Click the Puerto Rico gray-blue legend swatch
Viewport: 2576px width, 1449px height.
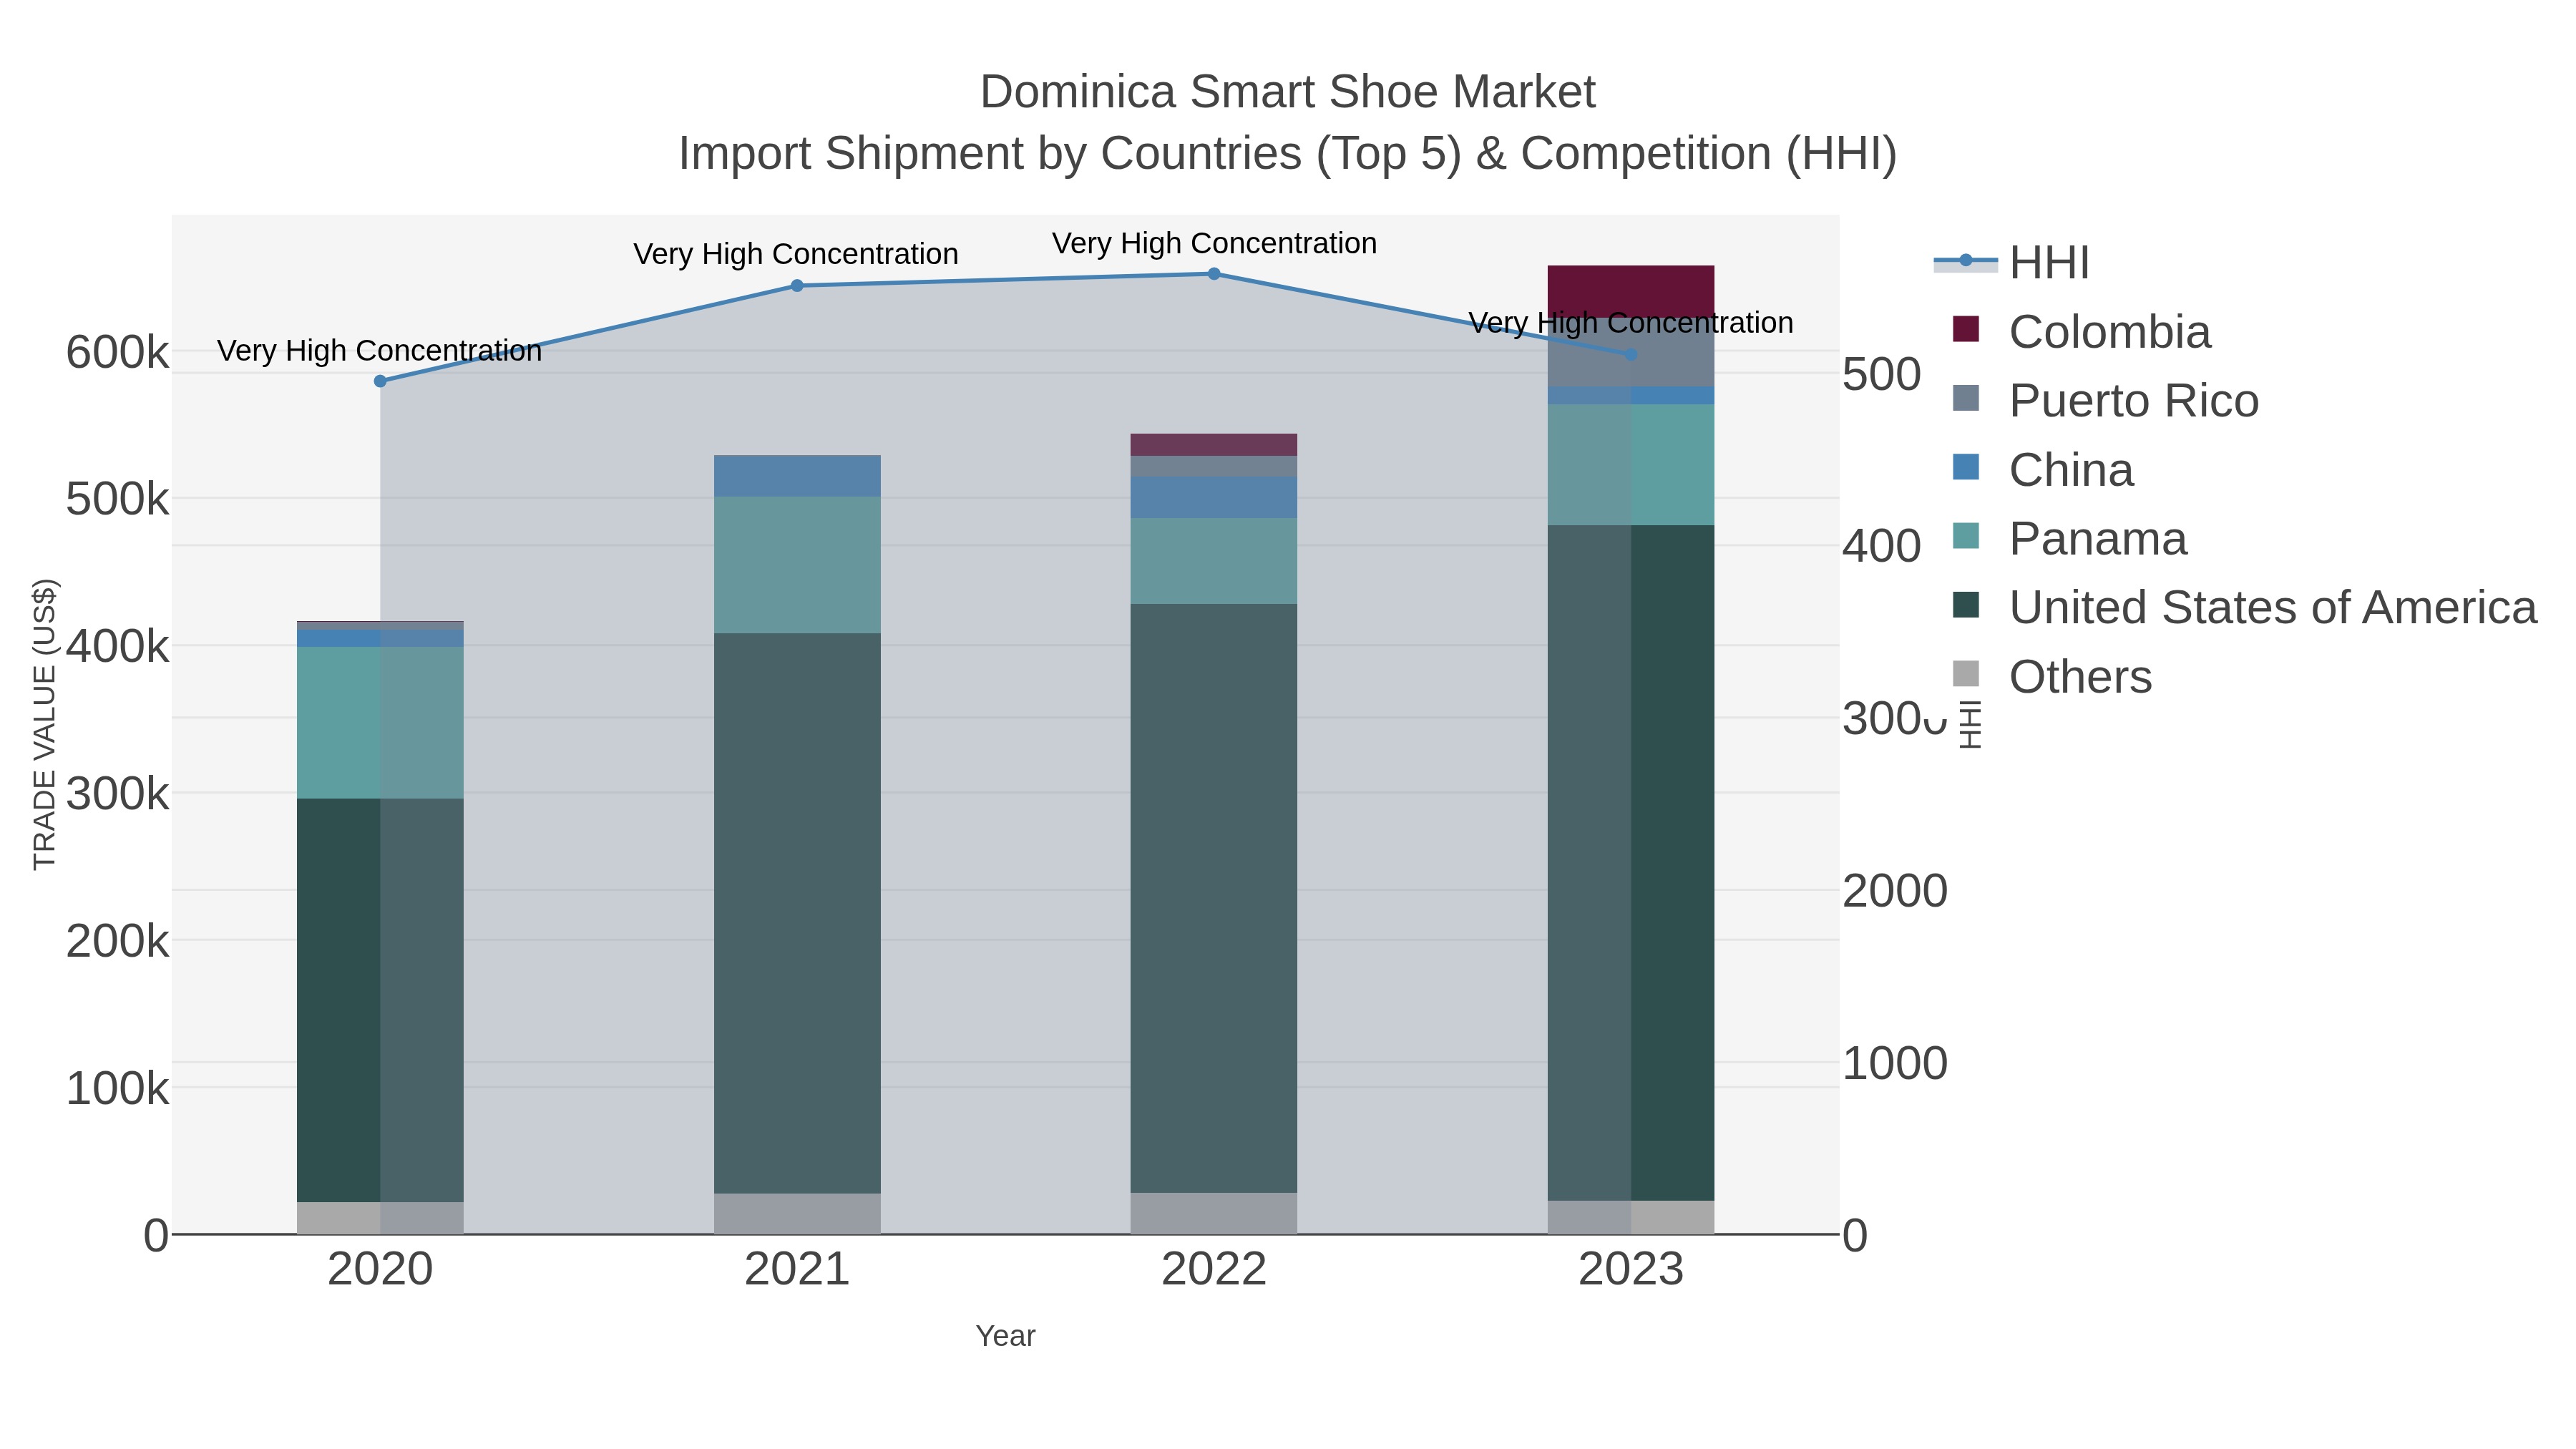[x=1966, y=398]
